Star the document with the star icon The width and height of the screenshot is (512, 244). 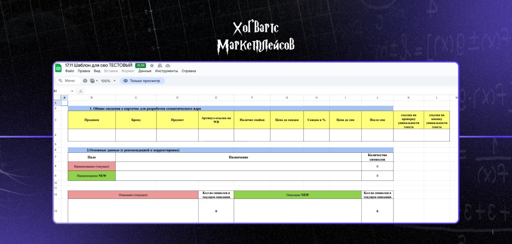point(152,65)
